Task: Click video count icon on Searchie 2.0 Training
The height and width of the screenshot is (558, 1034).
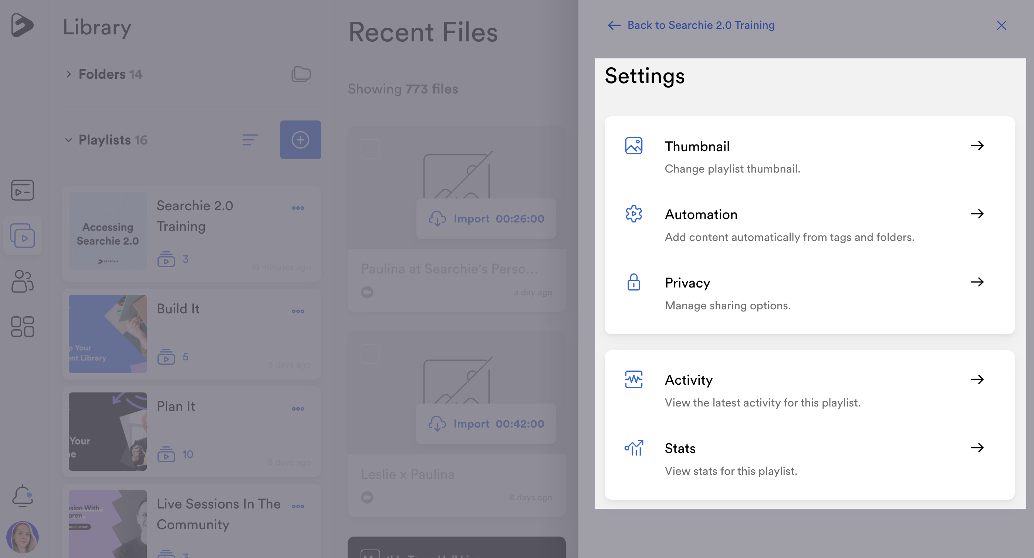Action: [166, 259]
